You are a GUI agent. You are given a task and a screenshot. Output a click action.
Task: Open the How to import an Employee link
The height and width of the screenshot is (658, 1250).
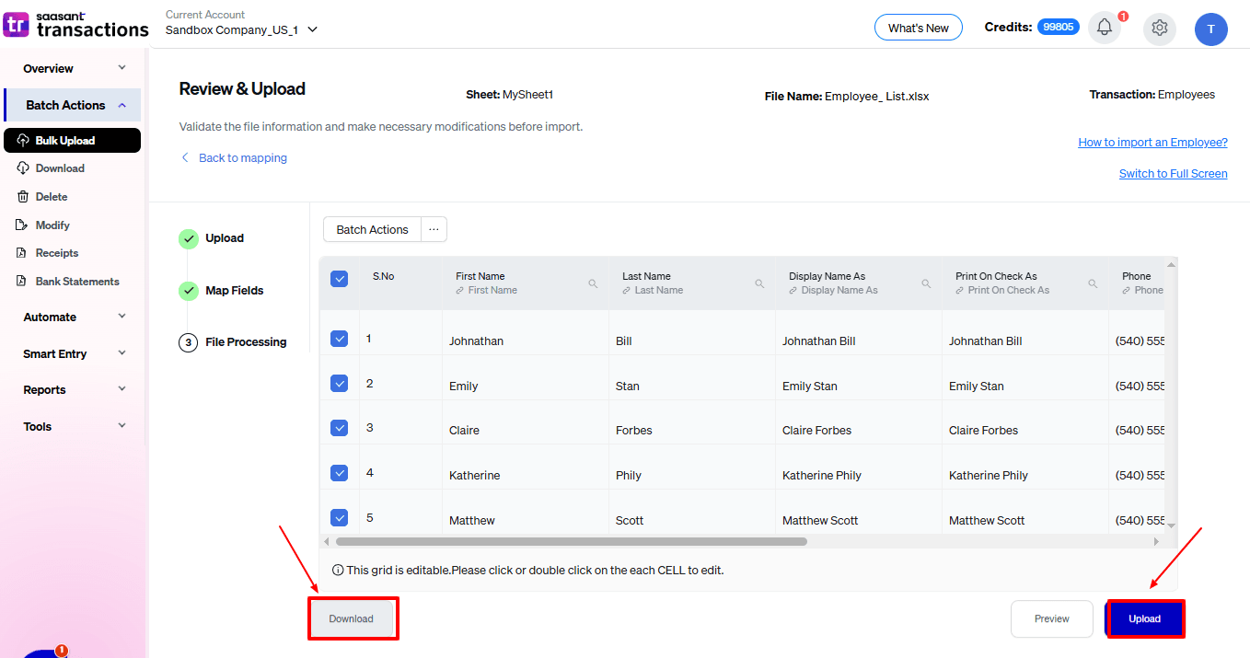pos(1152,142)
